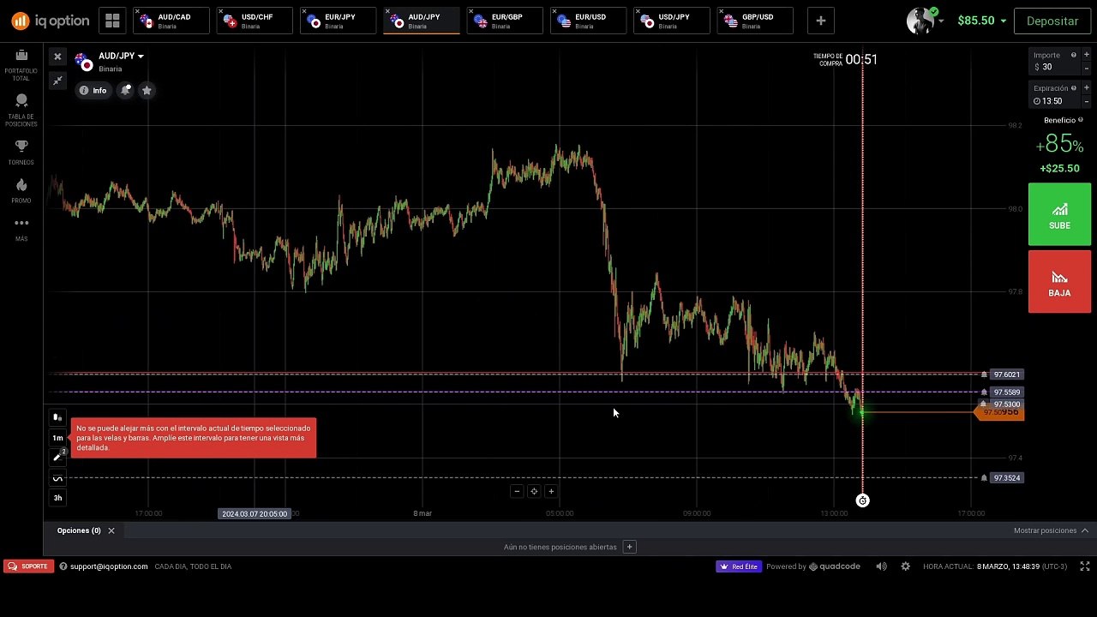Open the profile avatar menu
Screen dimensions: 1097x617
[924, 21]
